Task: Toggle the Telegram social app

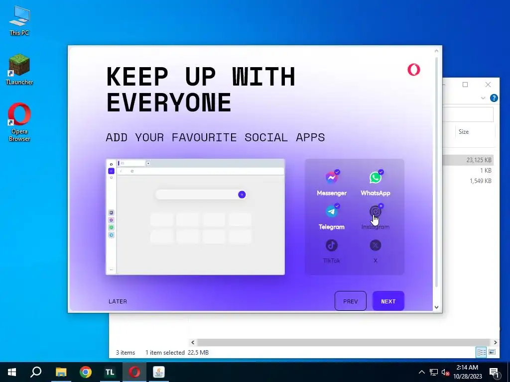Action: pyautogui.click(x=331, y=217)
